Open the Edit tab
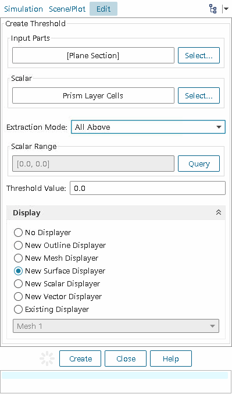This screenshot has width=232, height=394. (103, 9)
